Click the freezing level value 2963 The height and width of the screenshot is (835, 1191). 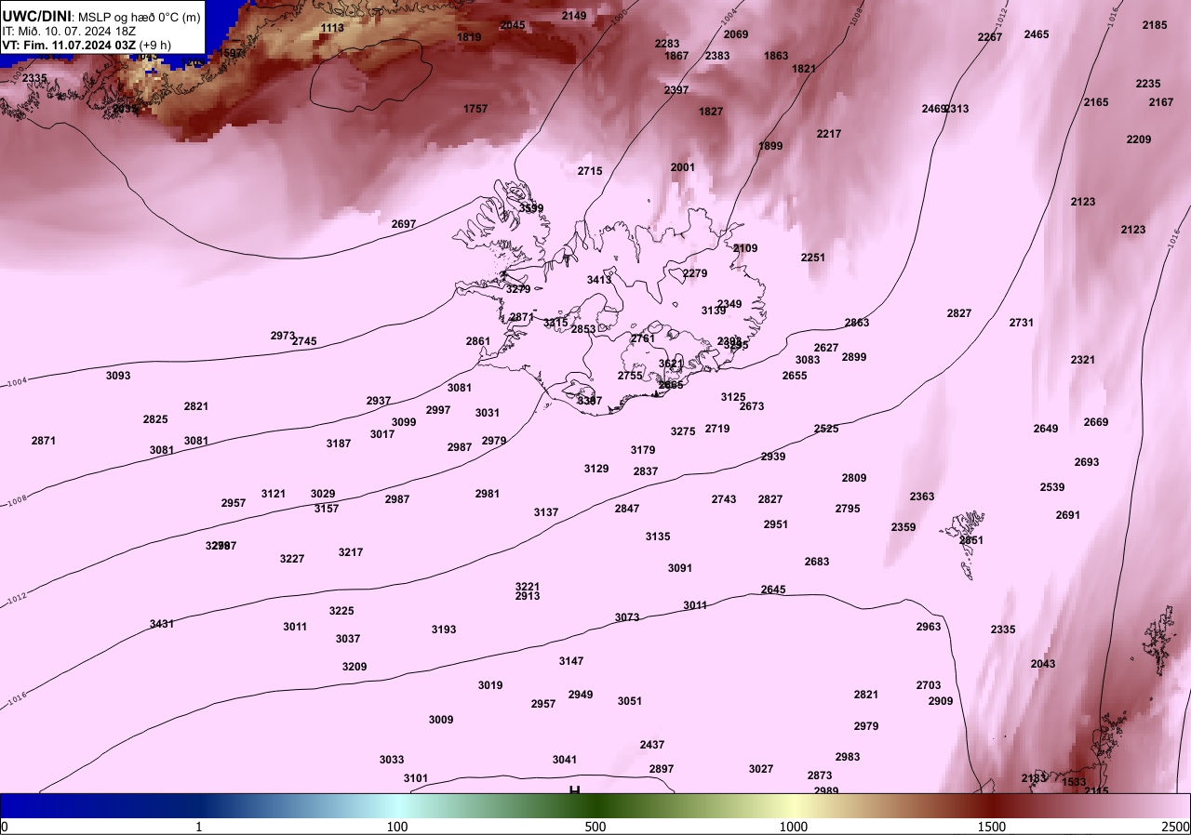click(929, 627)
